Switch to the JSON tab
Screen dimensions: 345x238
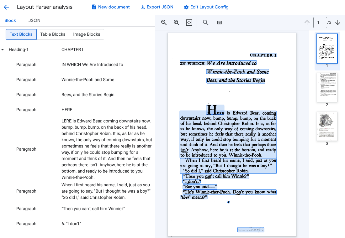point(34,20)
